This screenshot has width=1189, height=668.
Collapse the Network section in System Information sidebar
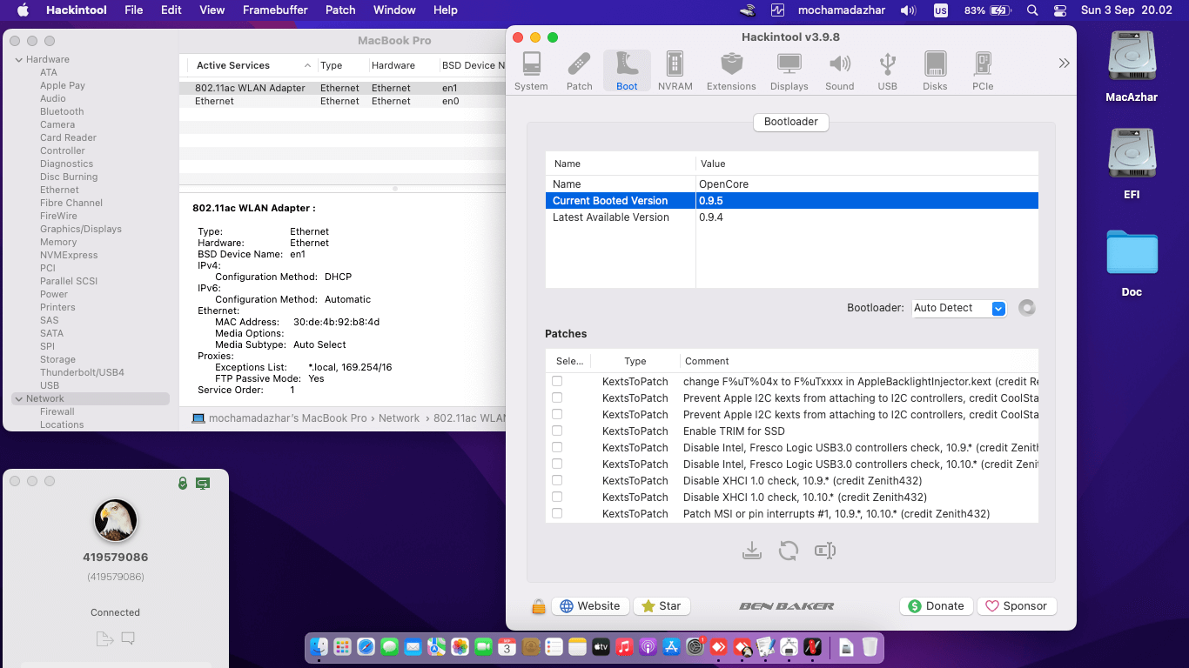18,398
